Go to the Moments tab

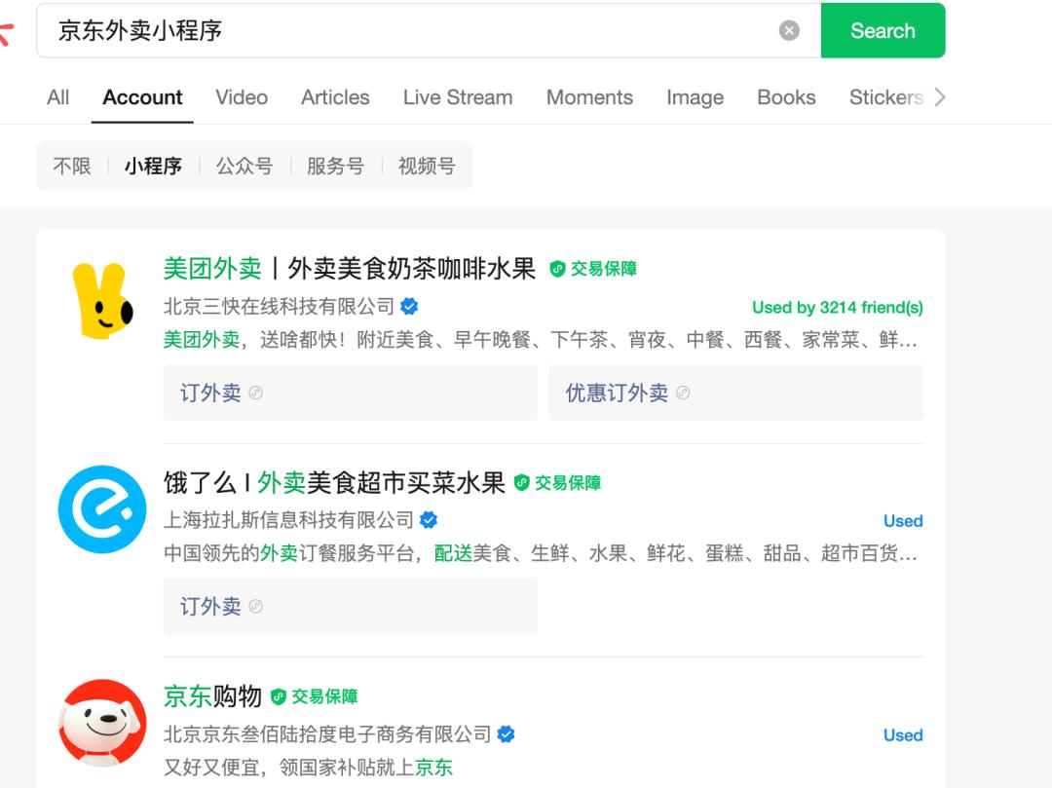(x=589, y=97)
